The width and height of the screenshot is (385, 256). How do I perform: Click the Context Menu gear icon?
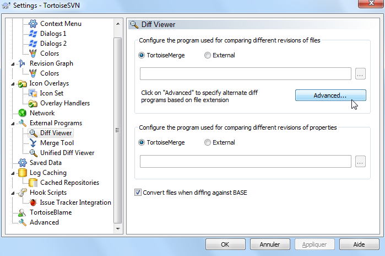point(33,24)
